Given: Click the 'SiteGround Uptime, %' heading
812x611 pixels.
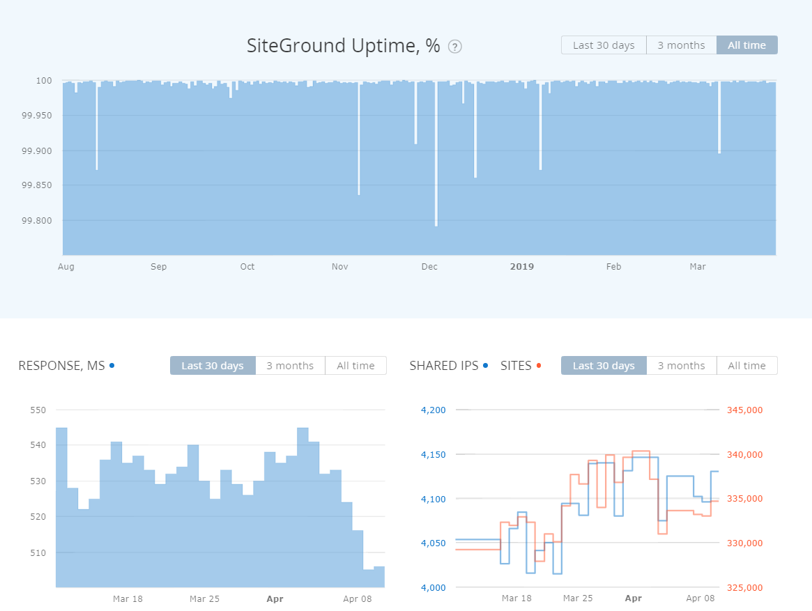Looking at the screenshot, I should [344, 45].
